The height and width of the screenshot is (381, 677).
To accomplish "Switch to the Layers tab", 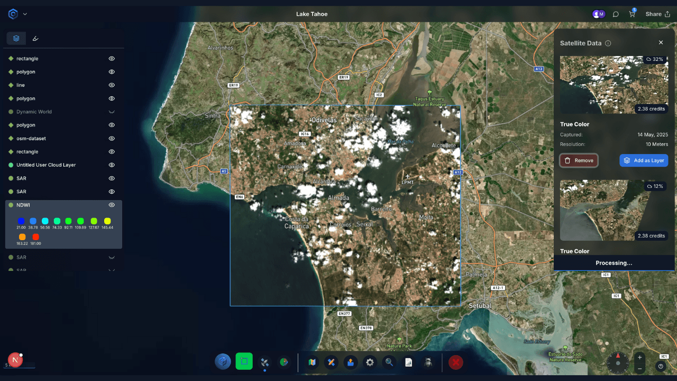I will [16, 39].
